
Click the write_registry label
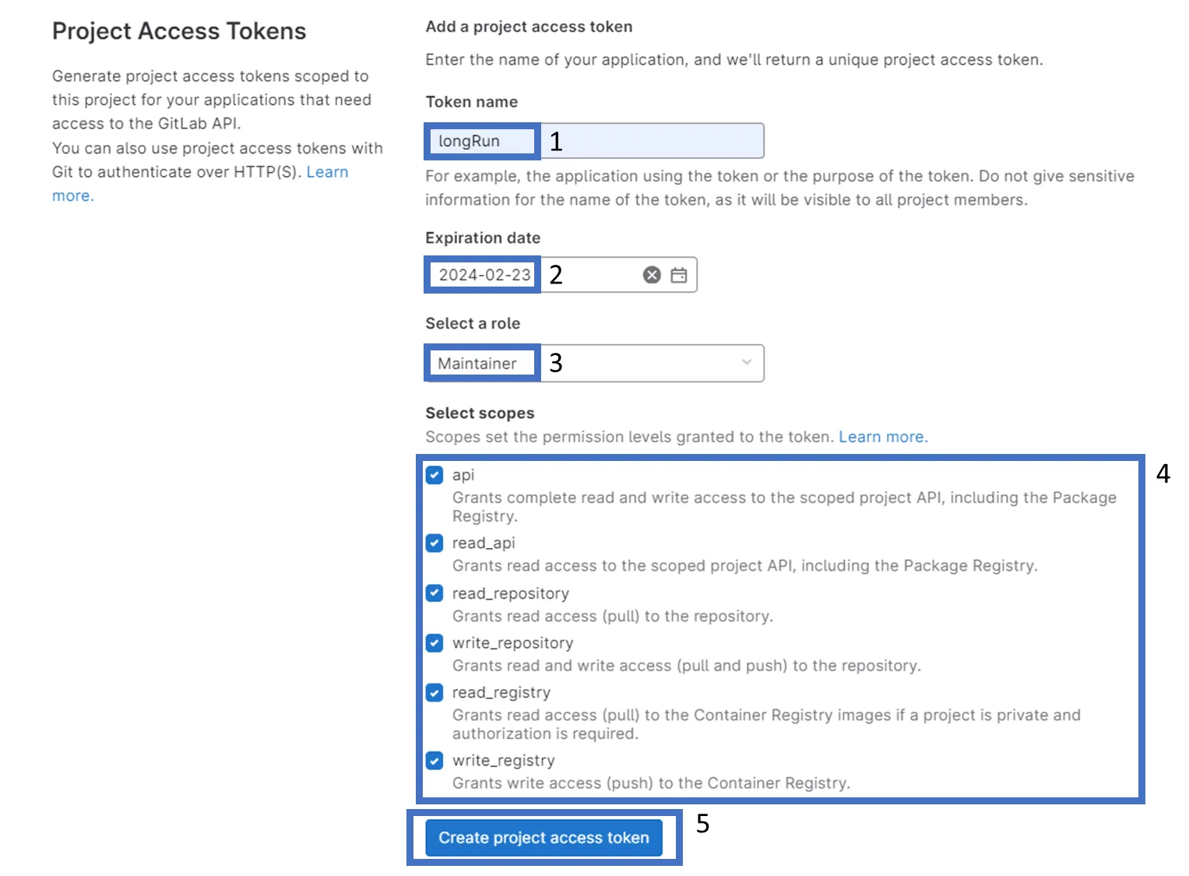[504, 761]
